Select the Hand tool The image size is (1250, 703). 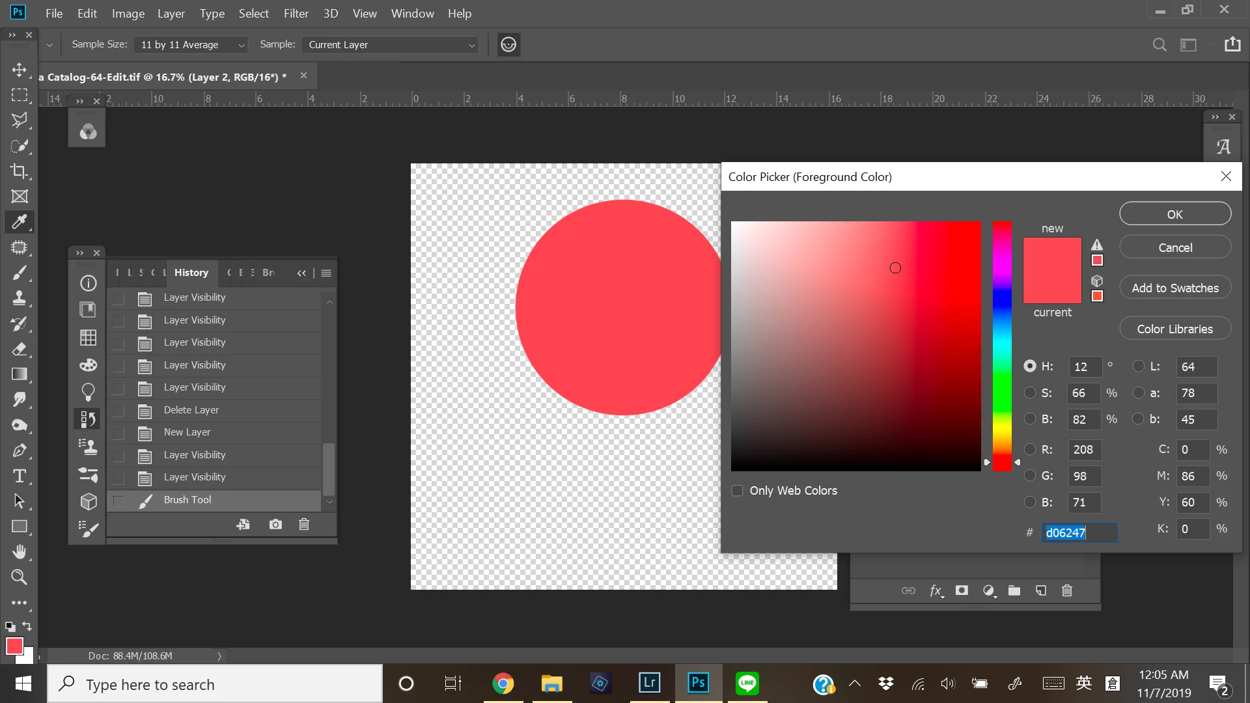coord(19,552)
